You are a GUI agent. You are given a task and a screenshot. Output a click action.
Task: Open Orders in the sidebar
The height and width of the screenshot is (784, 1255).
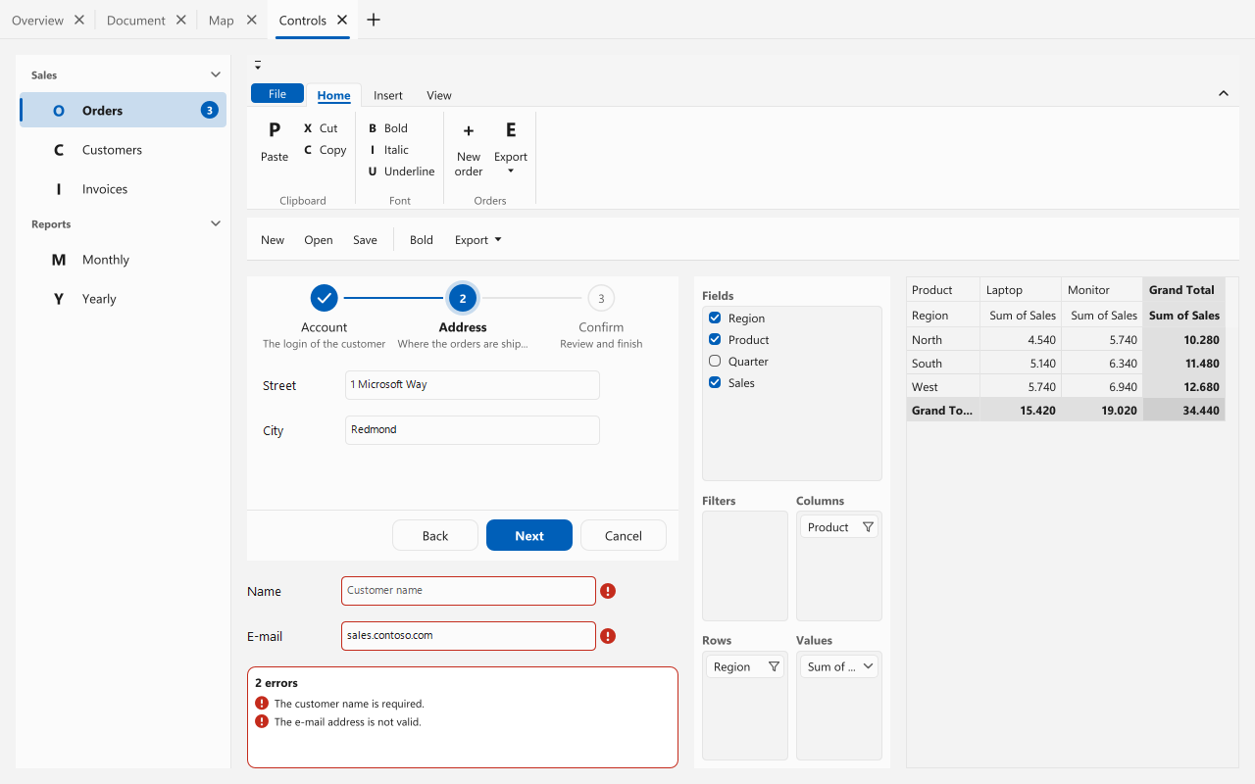[123, 110]
